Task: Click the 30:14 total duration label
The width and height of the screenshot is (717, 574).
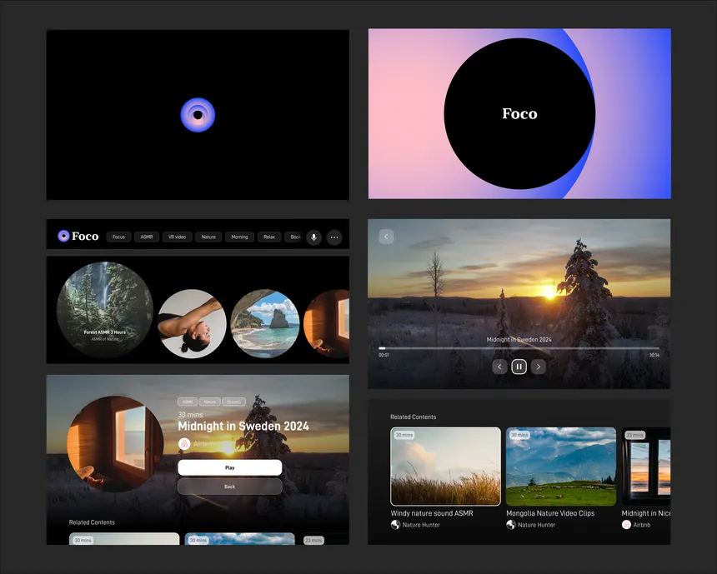Action: [x=654, y=355]
